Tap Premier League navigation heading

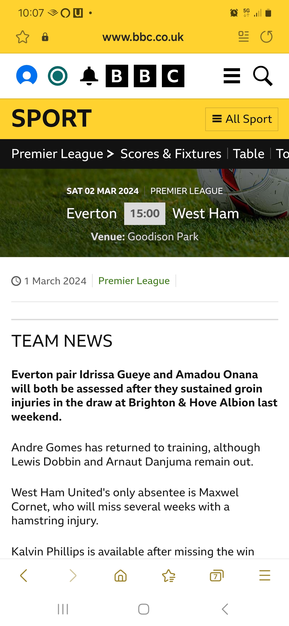click(57, 154)
